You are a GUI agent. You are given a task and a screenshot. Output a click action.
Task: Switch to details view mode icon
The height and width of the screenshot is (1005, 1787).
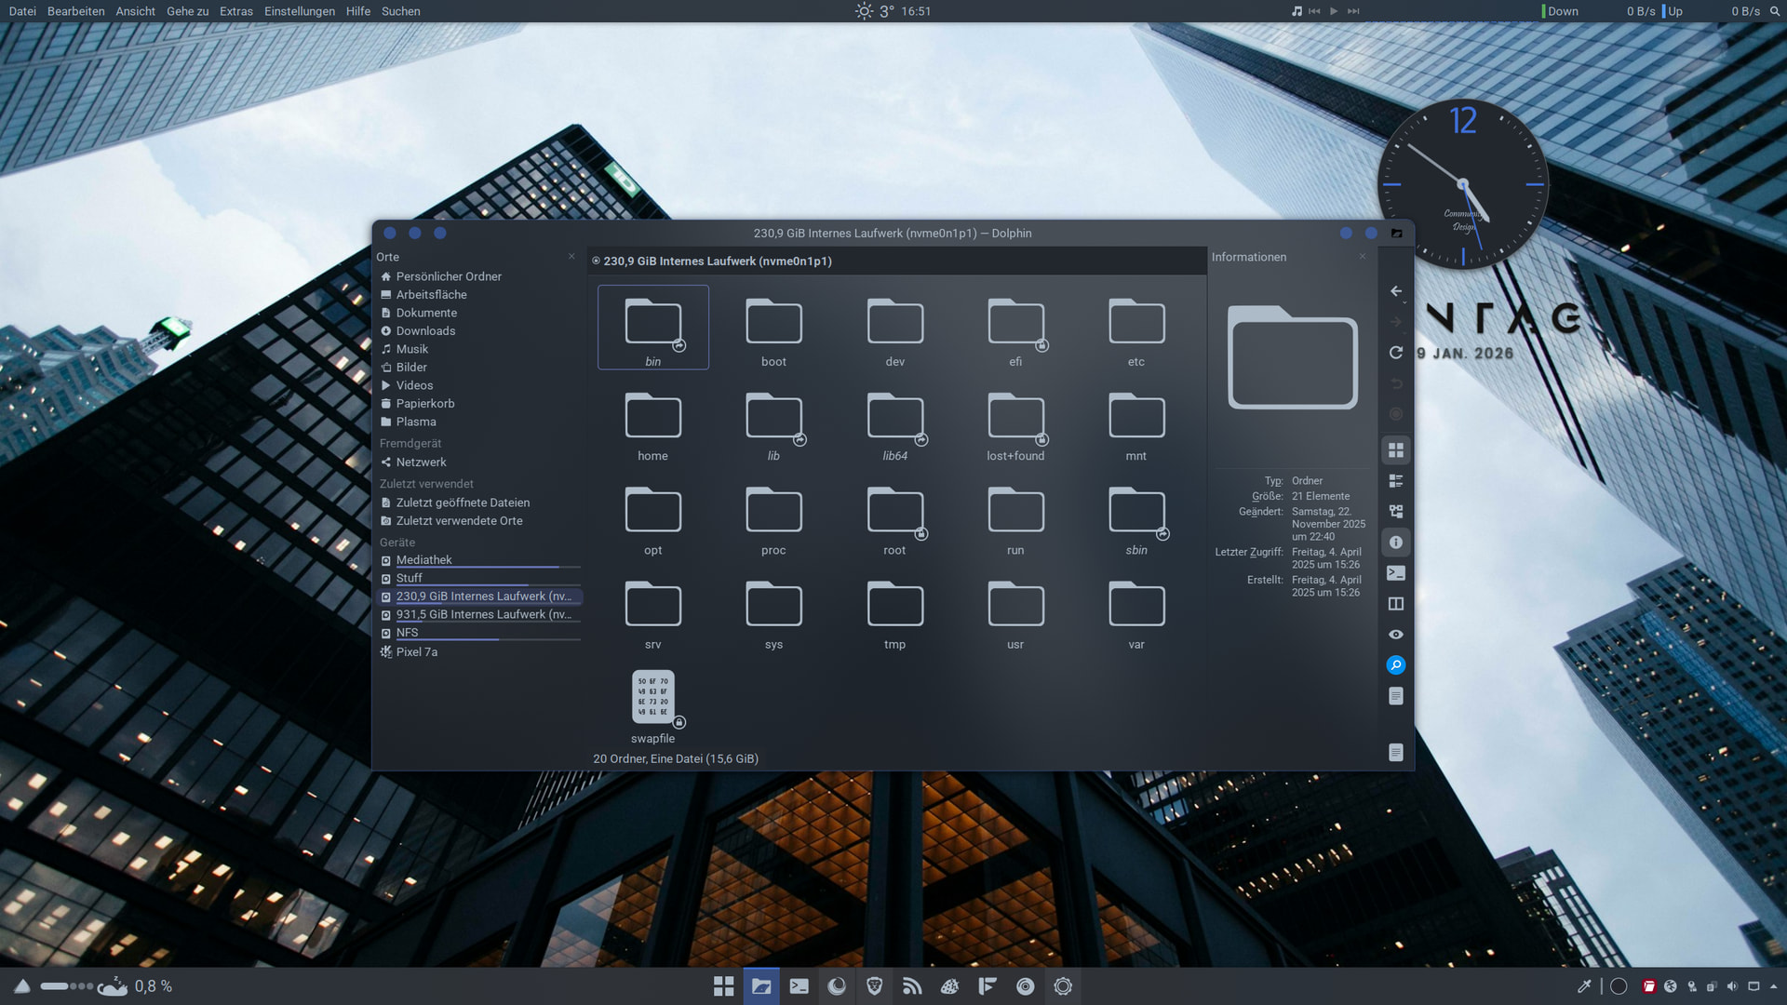[x=1395, y=512]
